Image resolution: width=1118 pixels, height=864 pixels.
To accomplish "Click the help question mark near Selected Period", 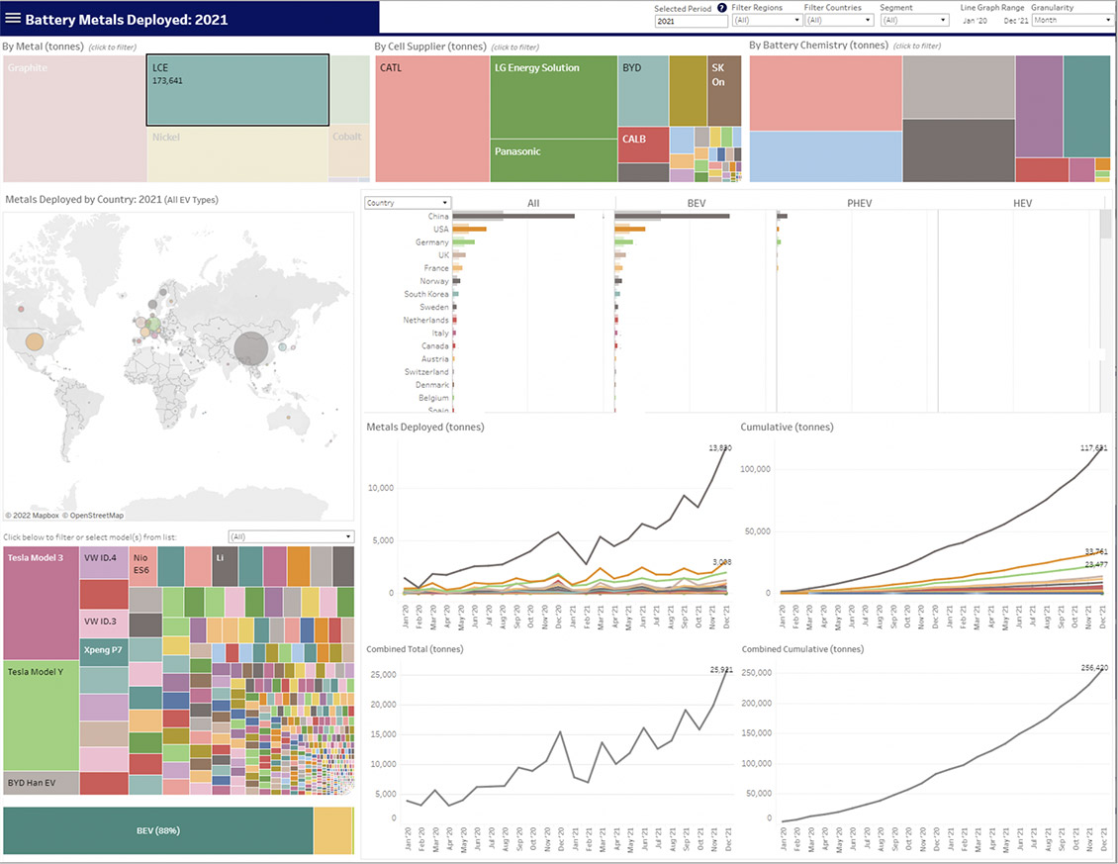I will pos(721,8).
